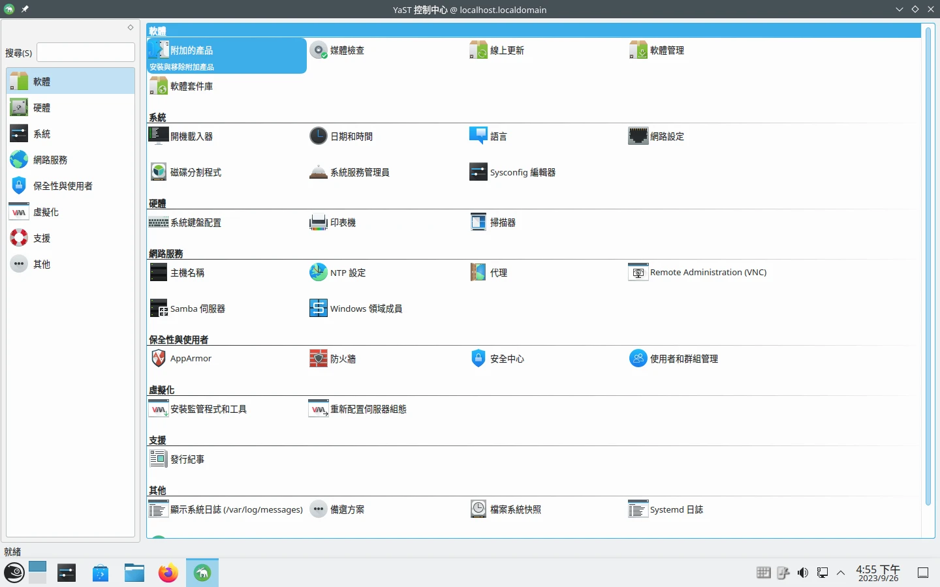Select 網路服務 category in sidebar

[x=50, y=160]
